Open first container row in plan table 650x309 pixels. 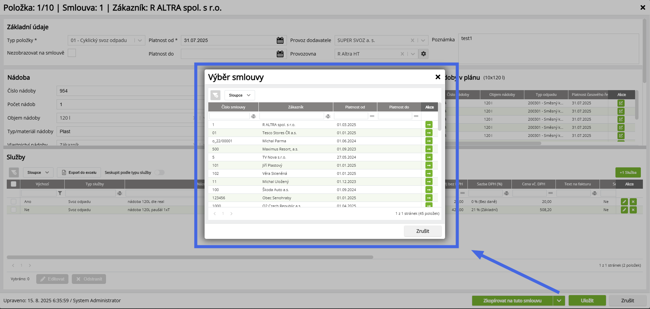coord(621,103)
